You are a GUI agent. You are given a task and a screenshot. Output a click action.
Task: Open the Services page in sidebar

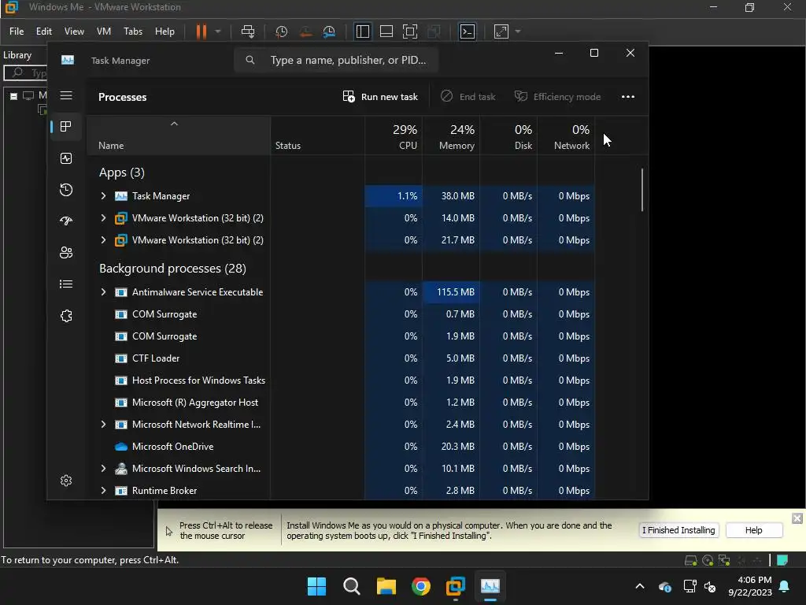(66, 316)
